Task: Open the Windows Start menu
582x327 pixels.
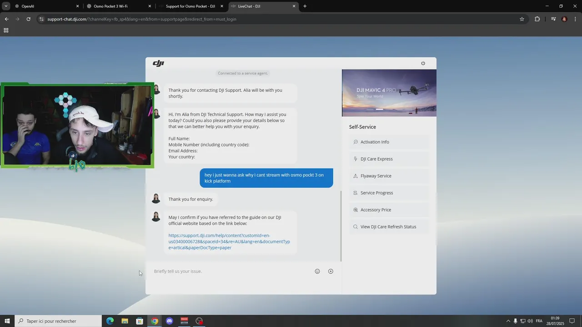Action: pos(7,321)
